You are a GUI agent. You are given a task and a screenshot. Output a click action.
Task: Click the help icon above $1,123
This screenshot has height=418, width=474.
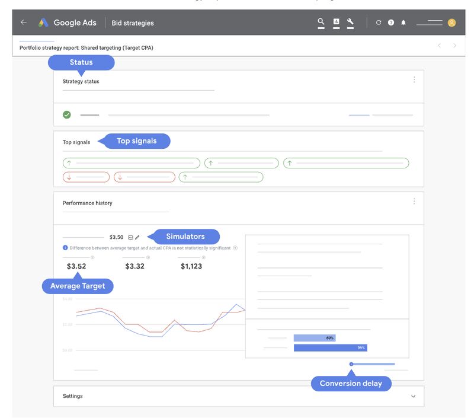(203, 257)
